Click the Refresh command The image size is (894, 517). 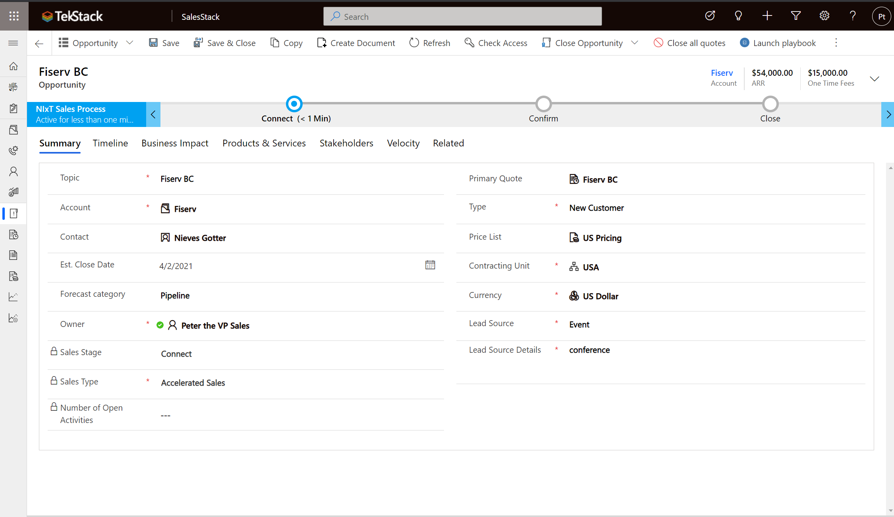(430, 43)
